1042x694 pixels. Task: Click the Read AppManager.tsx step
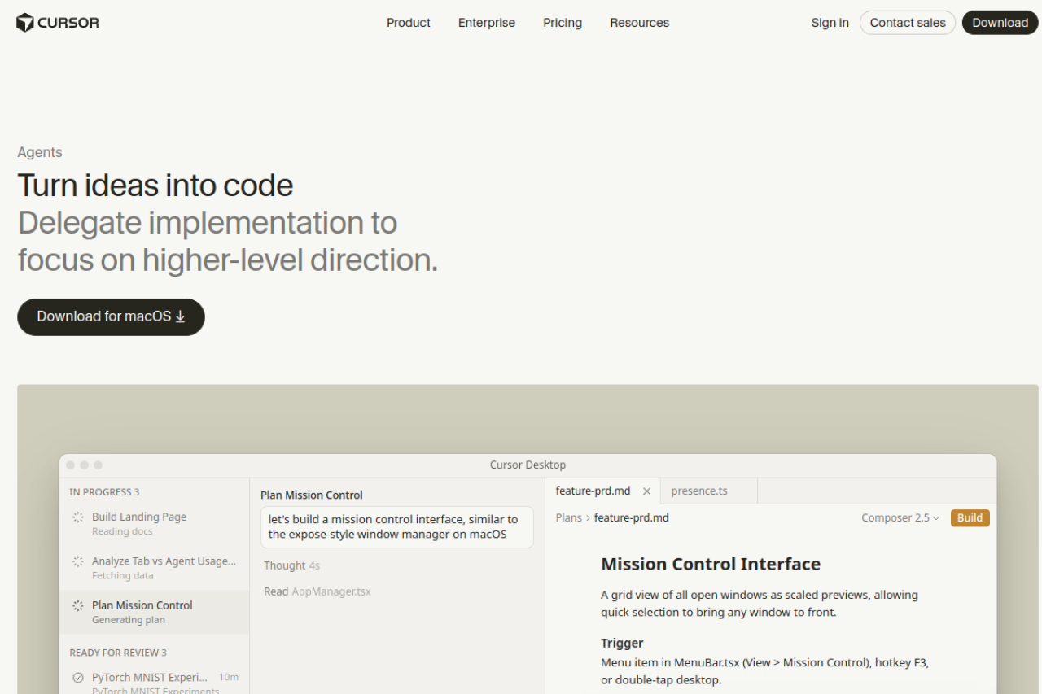click(317, 591)
